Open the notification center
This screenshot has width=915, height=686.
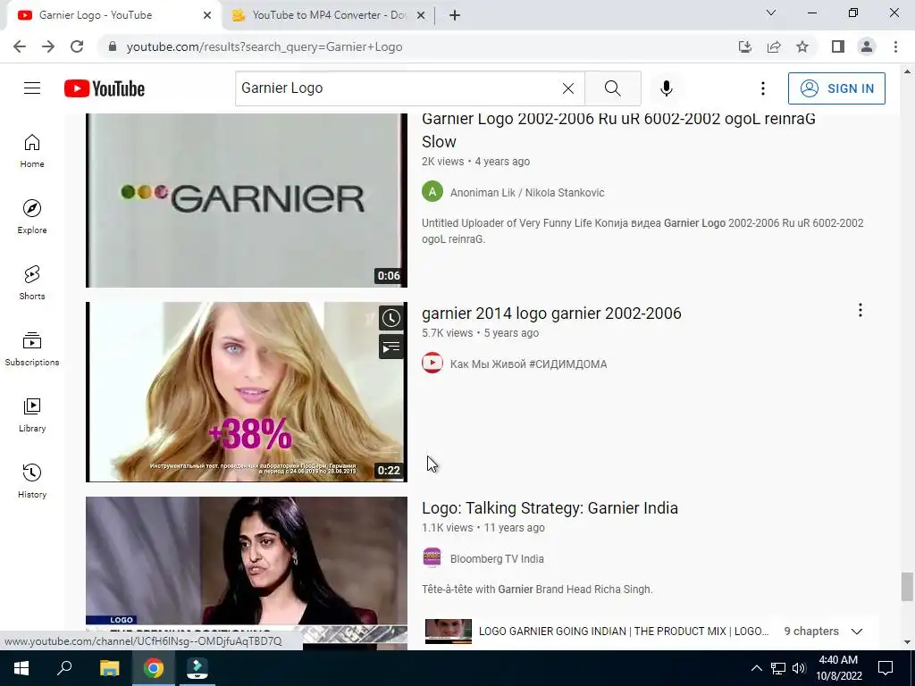886,668
